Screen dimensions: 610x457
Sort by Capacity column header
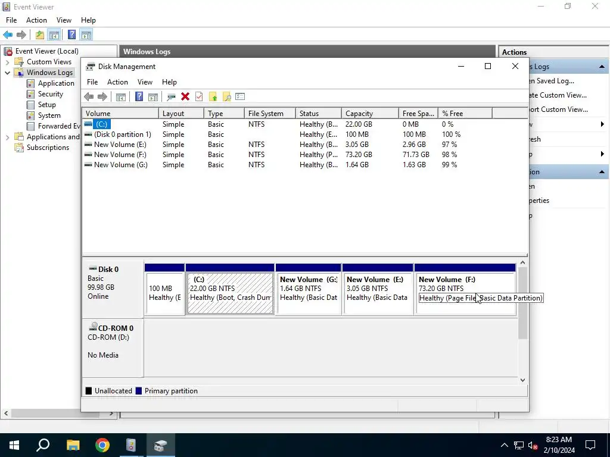pyautogui.click(x=370, y=114)
